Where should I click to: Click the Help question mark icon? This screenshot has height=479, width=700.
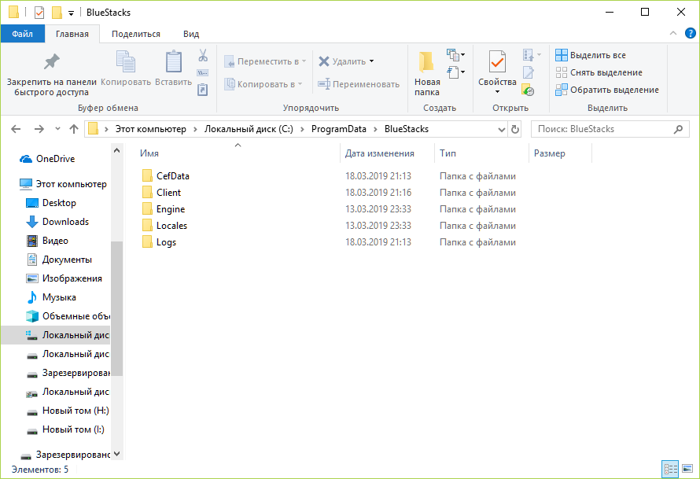click(691, 33)
